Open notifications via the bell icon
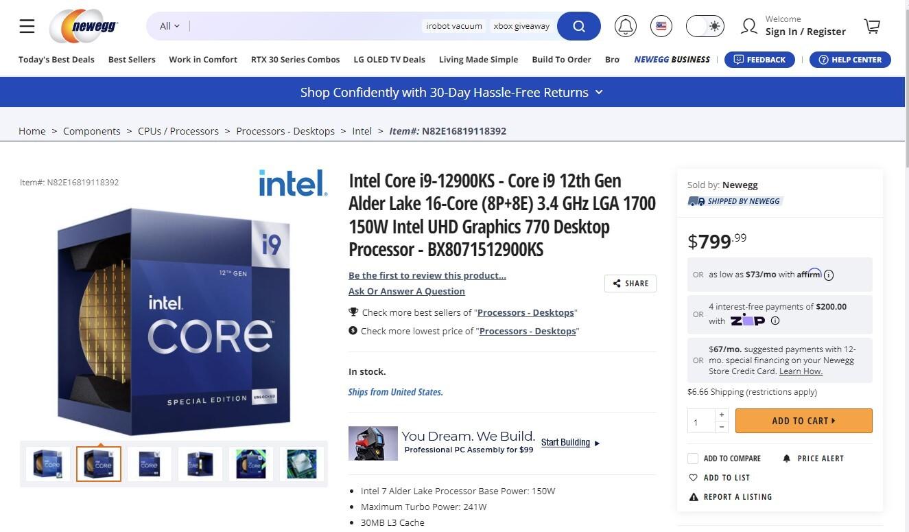The height and width of the screenshot is (532, 909). tap(624, 25)
